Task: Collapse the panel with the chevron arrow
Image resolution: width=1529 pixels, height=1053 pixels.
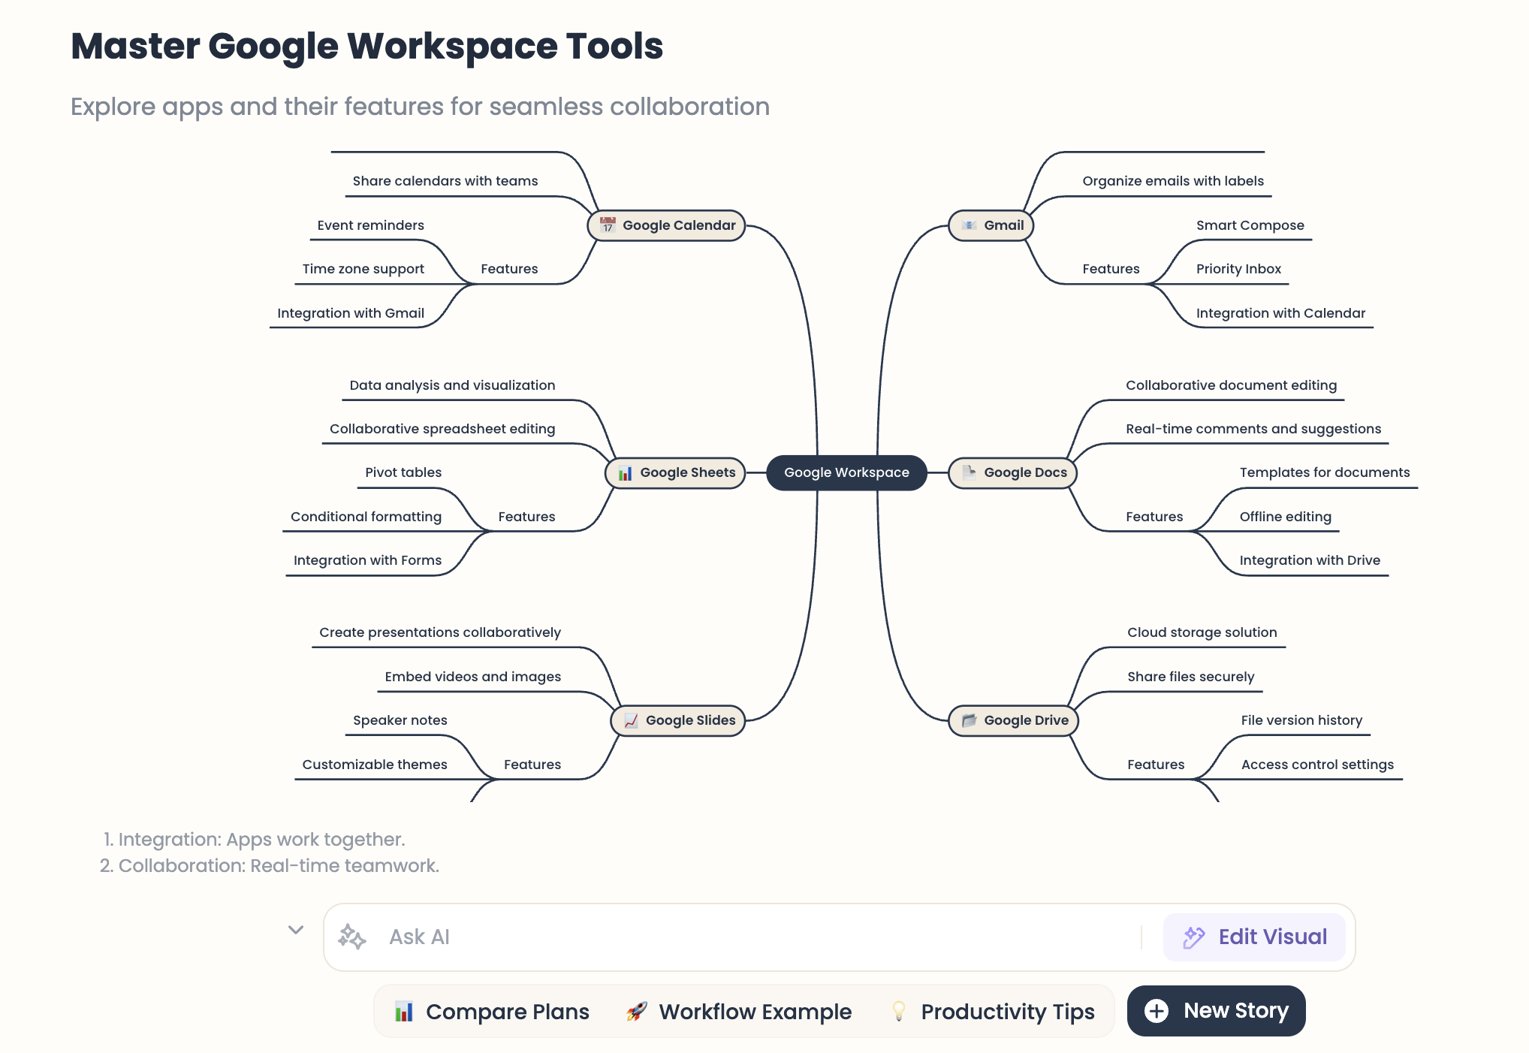Action: (x=296, y=930)
